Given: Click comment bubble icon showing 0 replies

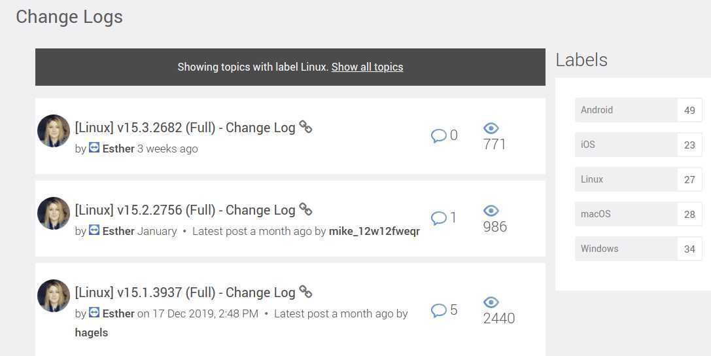Looking at the screenshot, I should (438, 136).
